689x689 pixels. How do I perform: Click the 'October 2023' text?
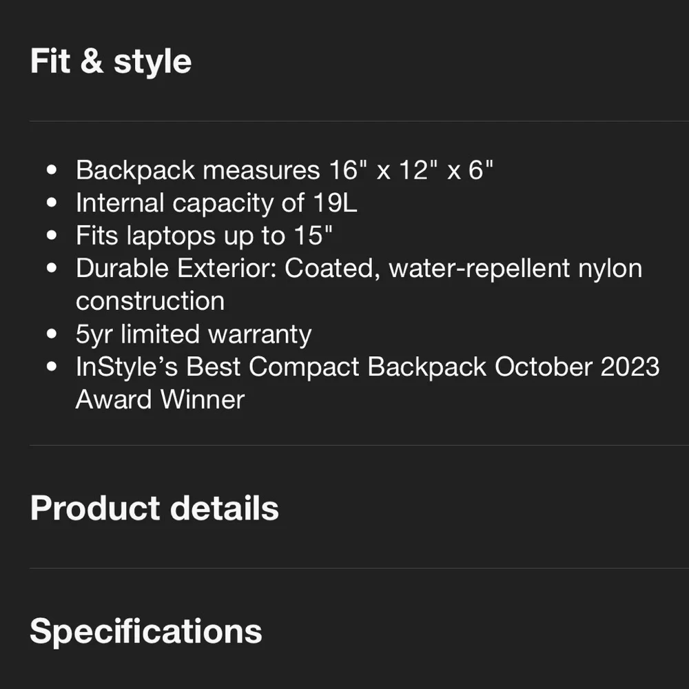coord(577,367)
